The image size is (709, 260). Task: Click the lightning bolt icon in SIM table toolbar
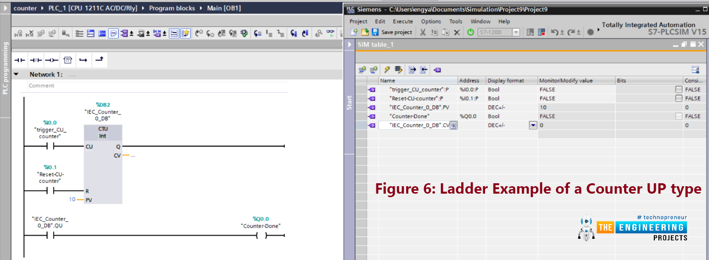[387, 70]
